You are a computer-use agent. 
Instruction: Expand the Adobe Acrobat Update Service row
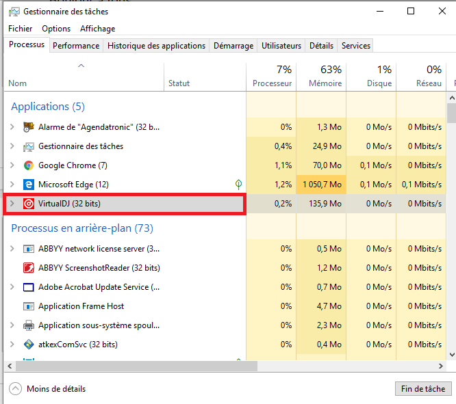click(x=12, y=287)
